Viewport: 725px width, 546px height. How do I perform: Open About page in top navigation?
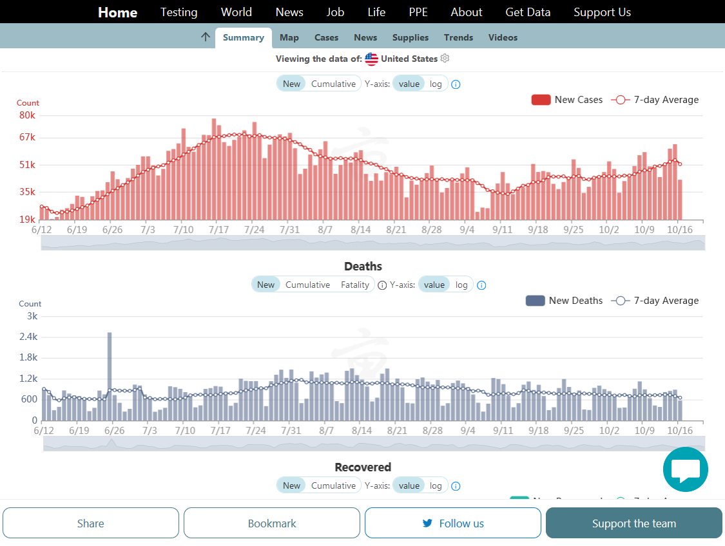click(467, 12)
